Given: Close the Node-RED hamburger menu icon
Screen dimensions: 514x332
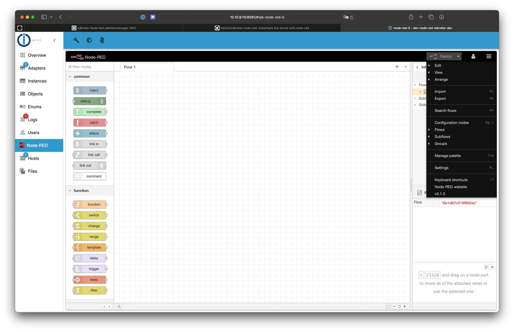Looking at the screenshot, I should (x=489, y=56).
